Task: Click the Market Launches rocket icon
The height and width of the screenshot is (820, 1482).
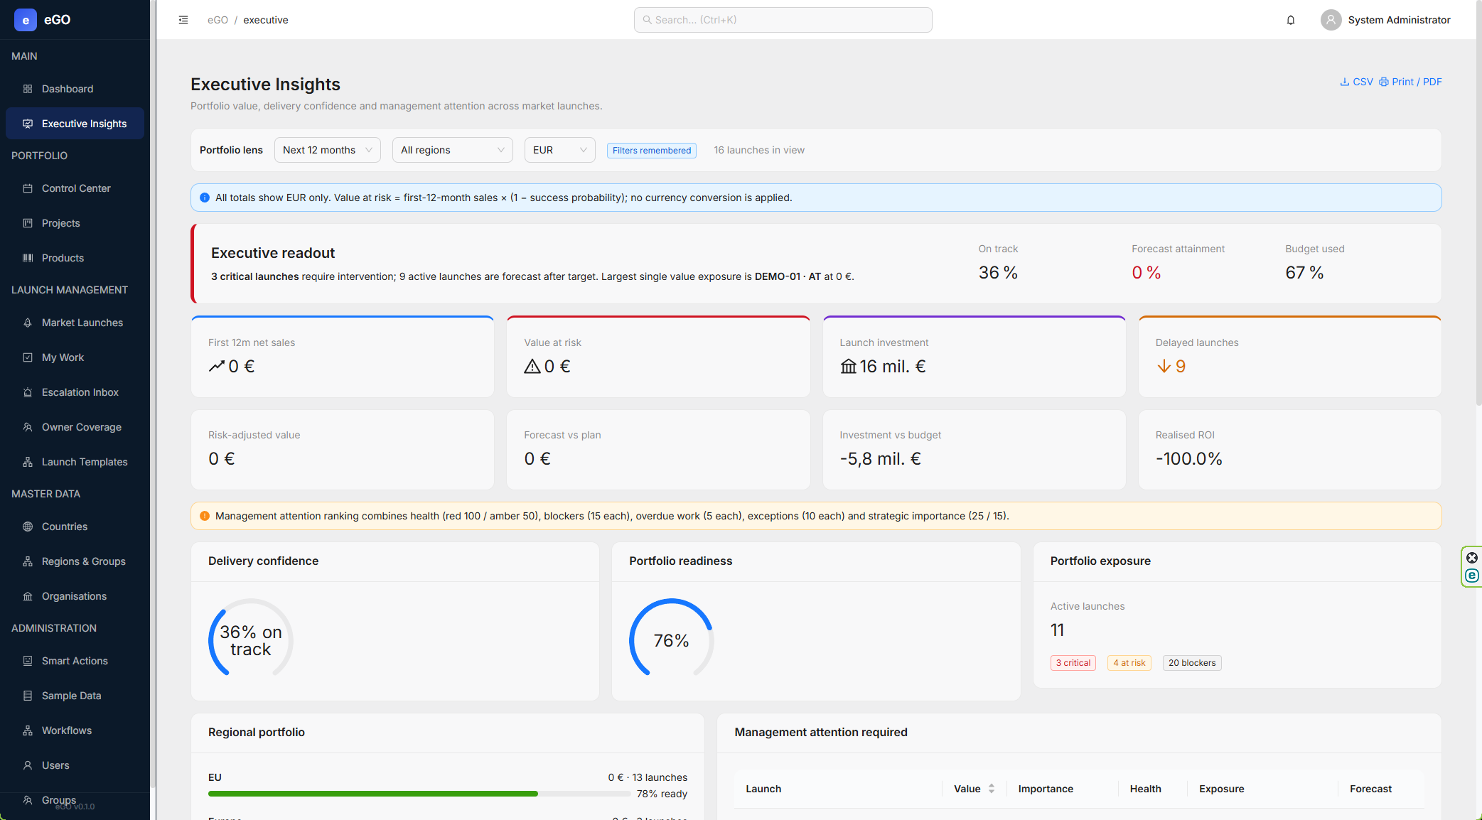Action: click(28, 323)
